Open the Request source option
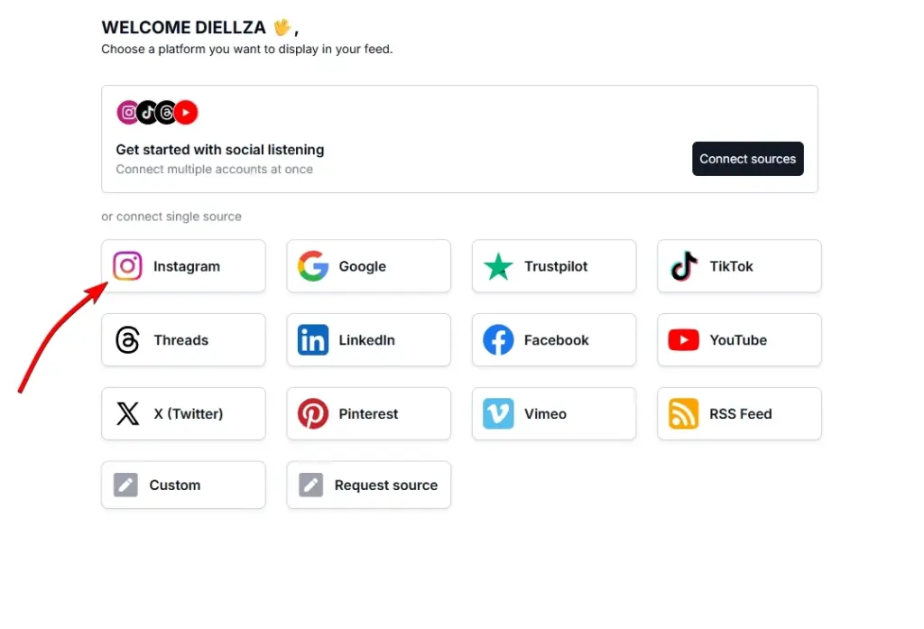 click(368, 485)
